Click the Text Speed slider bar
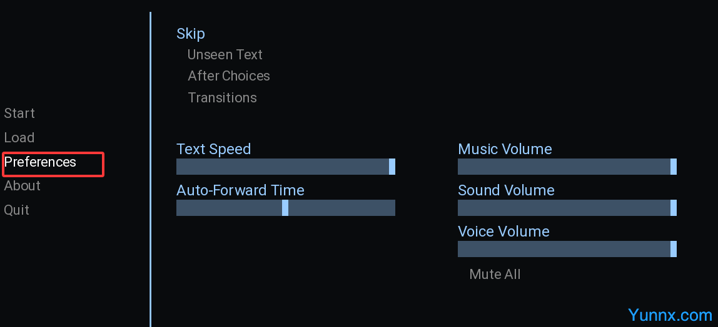 point(281,167)
